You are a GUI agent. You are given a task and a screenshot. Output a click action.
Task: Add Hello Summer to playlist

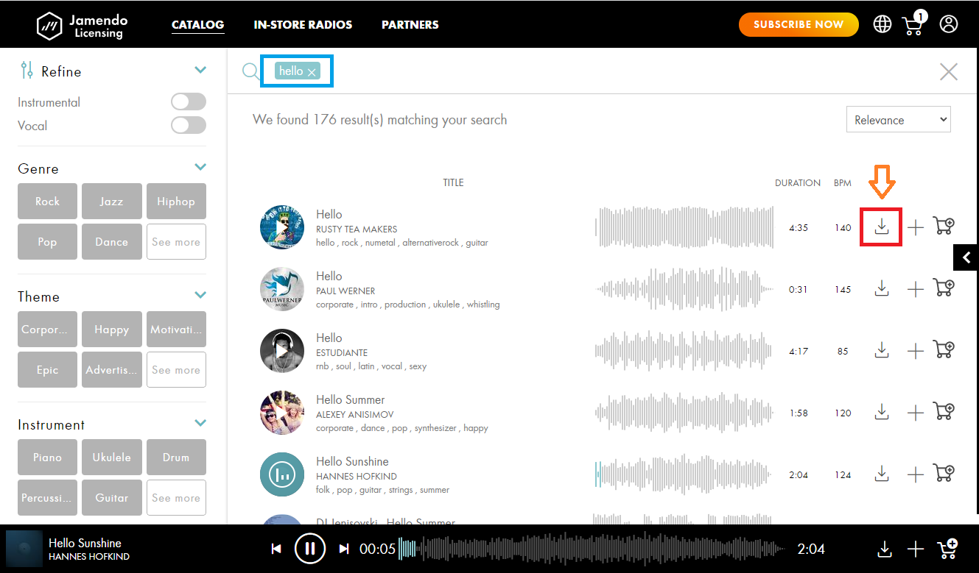pyautogui.click(x=915, y=413)
